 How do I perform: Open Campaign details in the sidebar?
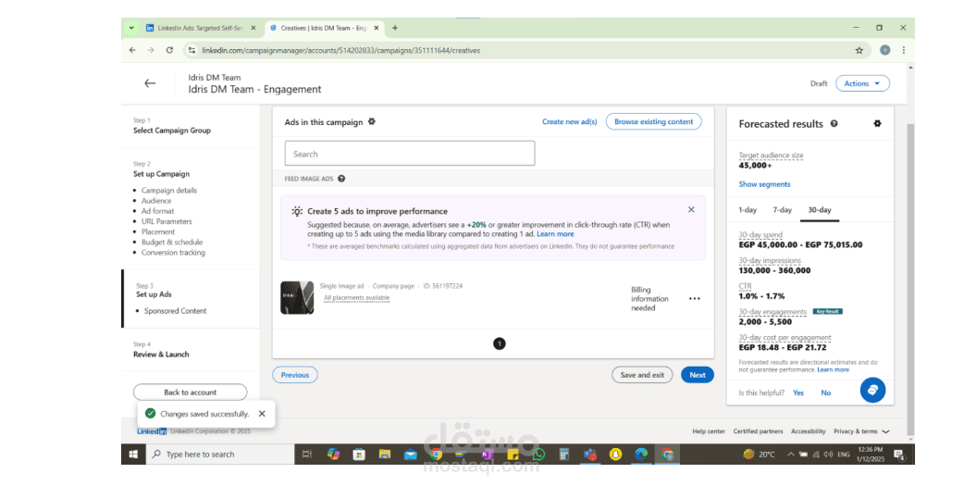pyautogui.click(x=169, y=190)
